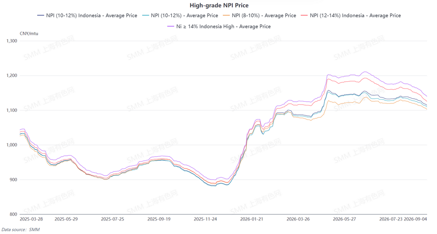The height and width of the screenshot is (234, 437).
Task: Click the 1,200 y-axis label
Action: 12,76
